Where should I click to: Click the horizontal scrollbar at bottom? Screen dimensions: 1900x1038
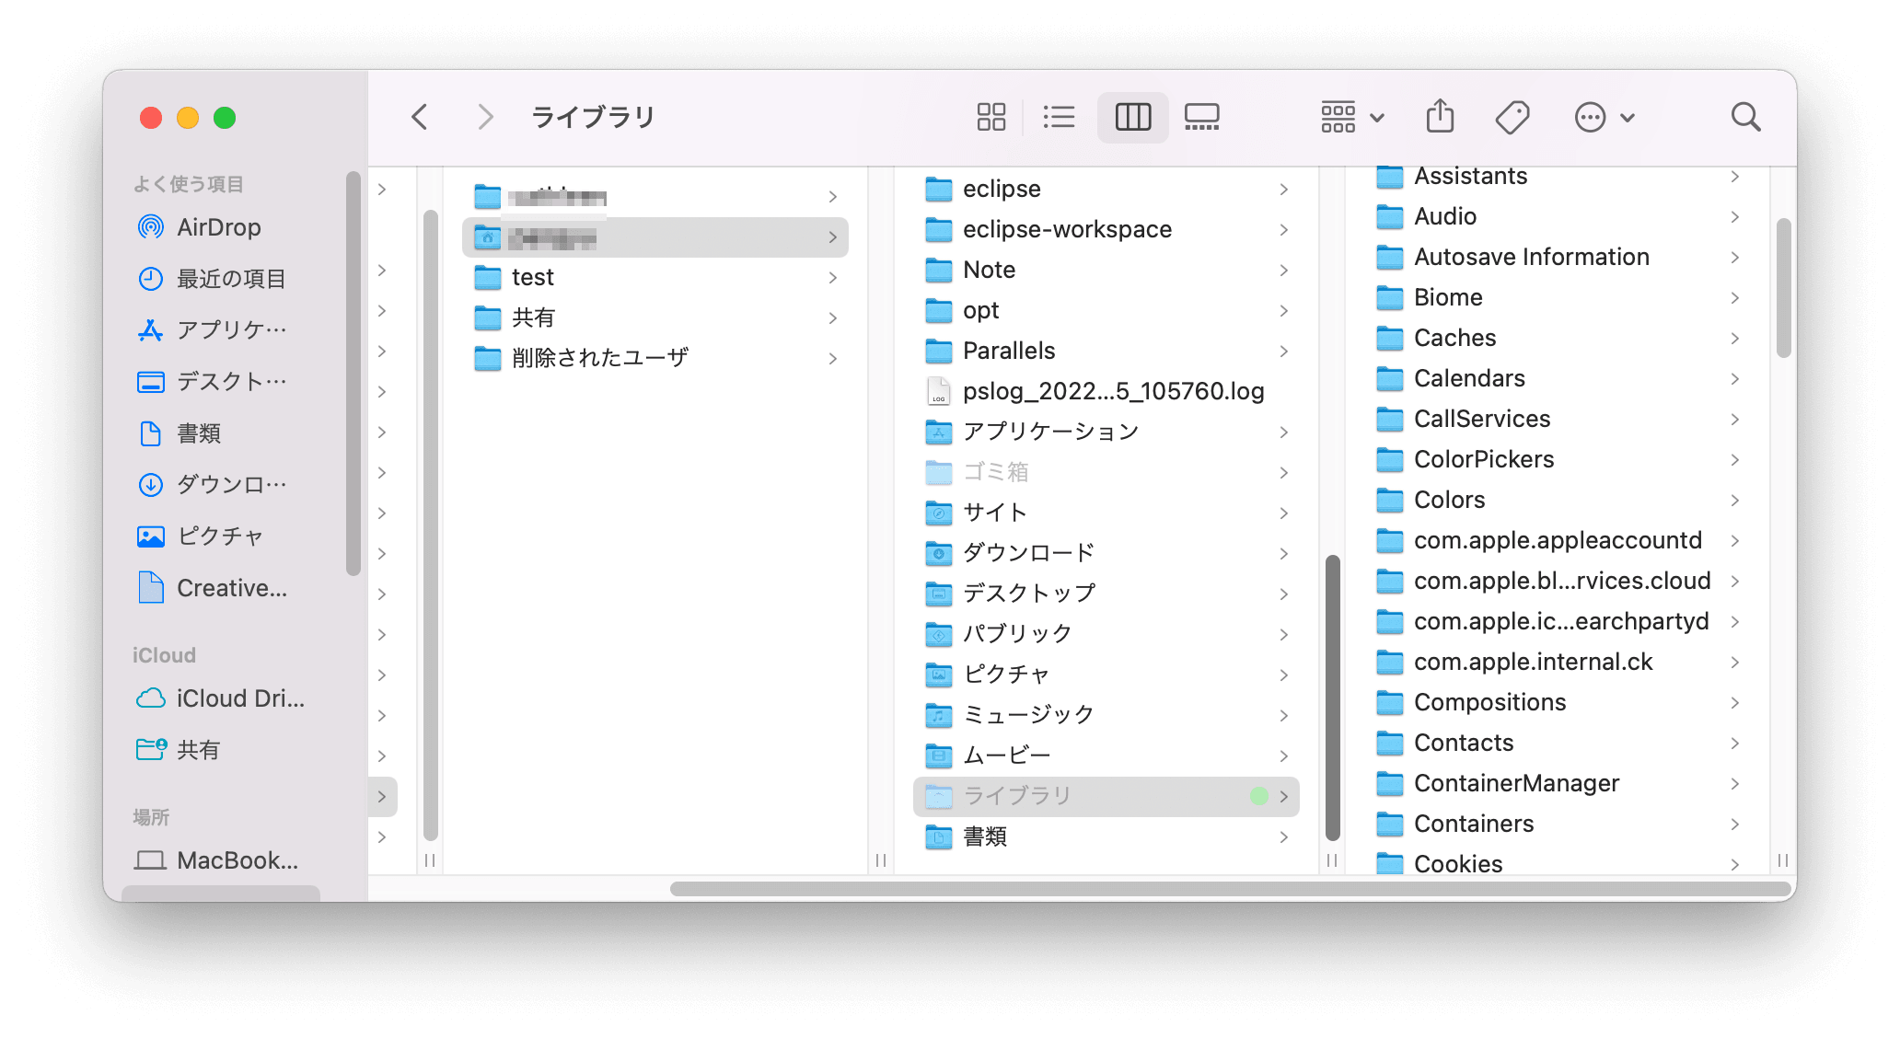[x=1230, y=889]
